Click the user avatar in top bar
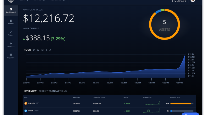The height and width of the screenshot is (115, 206). point(193,1)
